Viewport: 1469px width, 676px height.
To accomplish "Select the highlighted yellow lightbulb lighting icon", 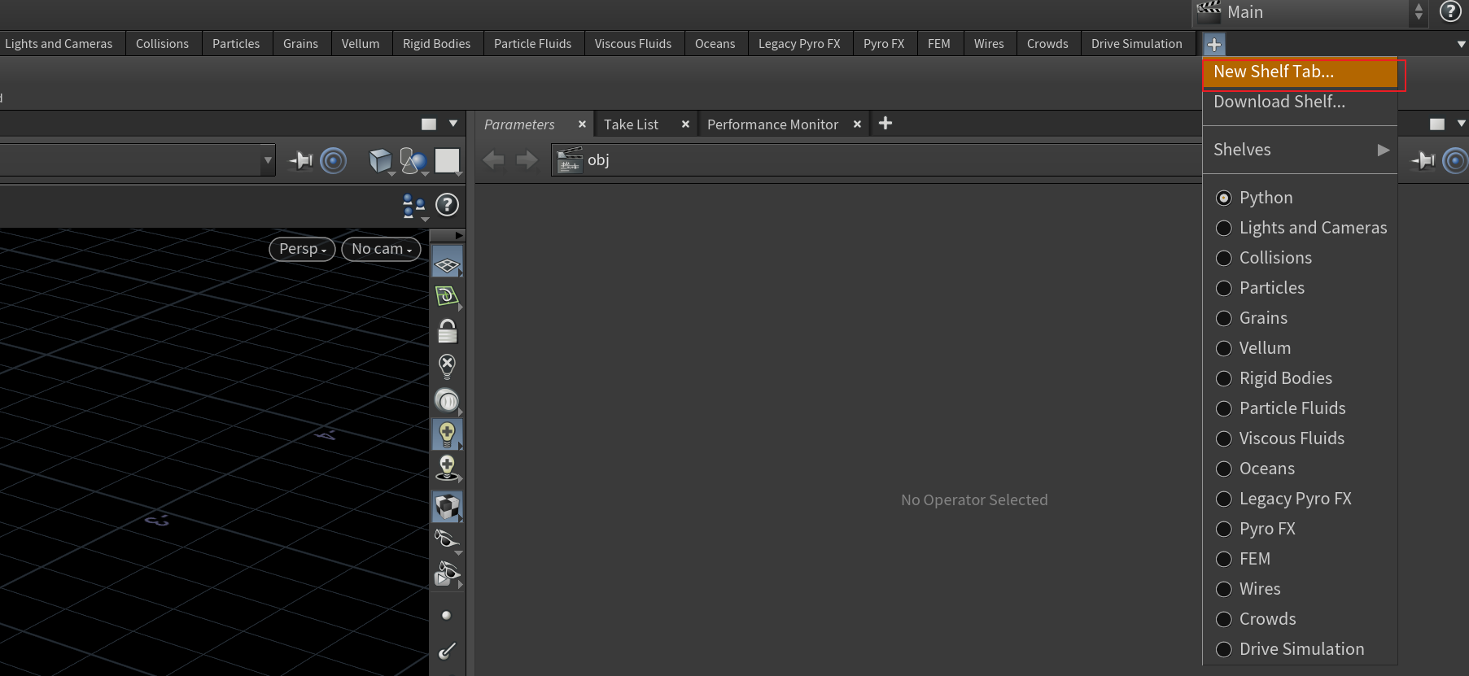I will (447, 434).
